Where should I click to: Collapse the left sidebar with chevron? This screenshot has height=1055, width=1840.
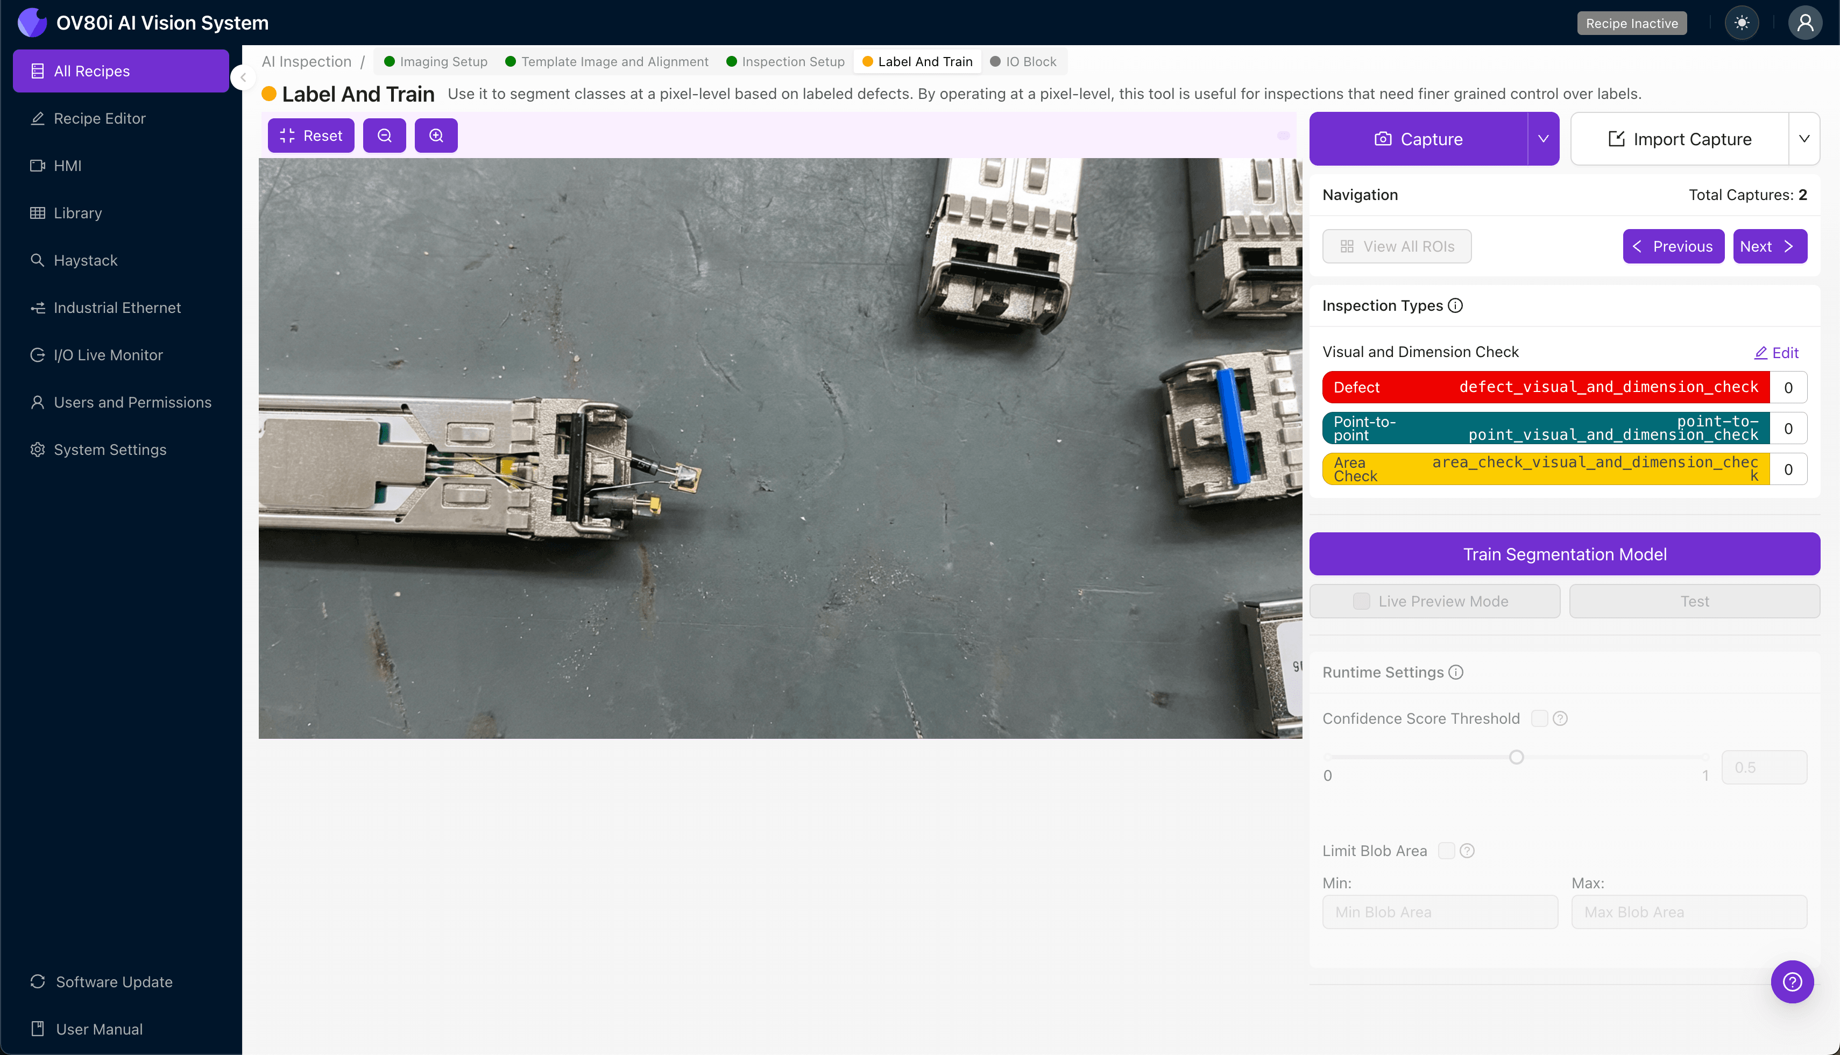(x=244, y=77)
